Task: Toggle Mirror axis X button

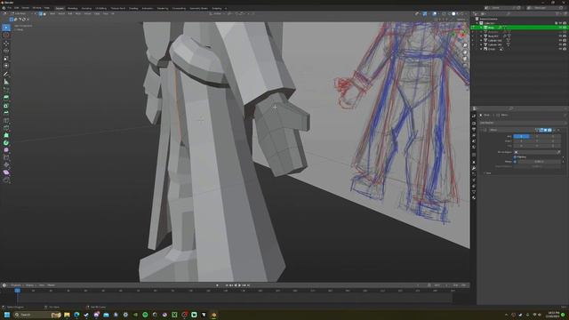Action: 521,136
